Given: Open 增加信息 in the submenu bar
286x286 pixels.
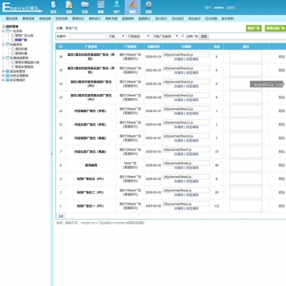Looking at the screenshot, I should pyautogui.click(x=12, y=19).
